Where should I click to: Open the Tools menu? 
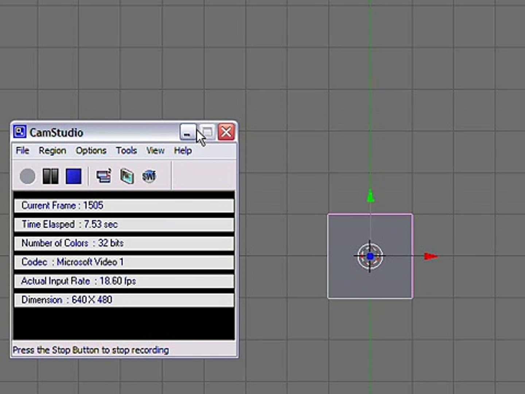click(127, 150)
